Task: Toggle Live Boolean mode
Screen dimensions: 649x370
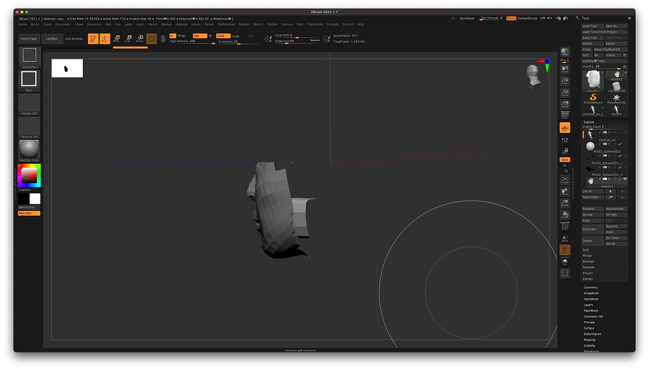Action: coord(74,39)
